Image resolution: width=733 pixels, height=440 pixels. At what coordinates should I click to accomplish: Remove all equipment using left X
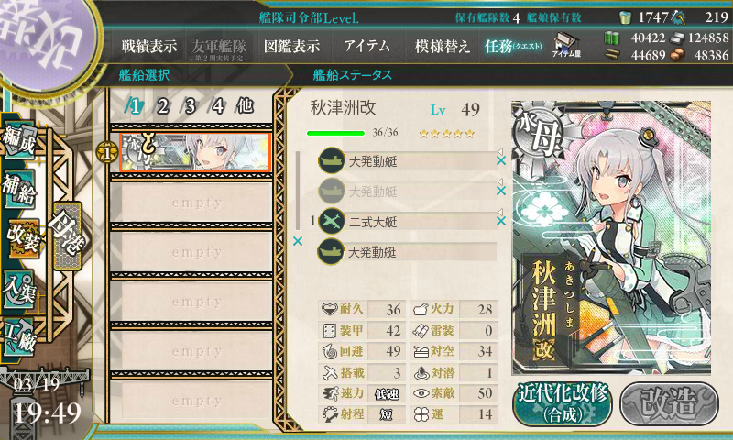[297, 241]
